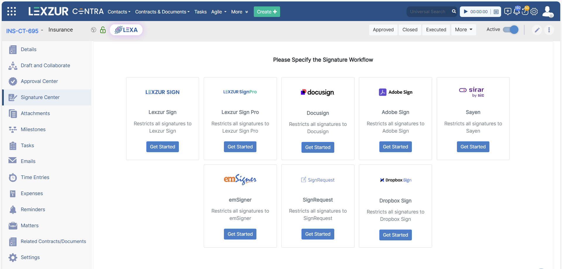Get Started with Dropbox Sign
This screenshot has height=269, width=562.
pyautogui.click(x=395, y=235)
